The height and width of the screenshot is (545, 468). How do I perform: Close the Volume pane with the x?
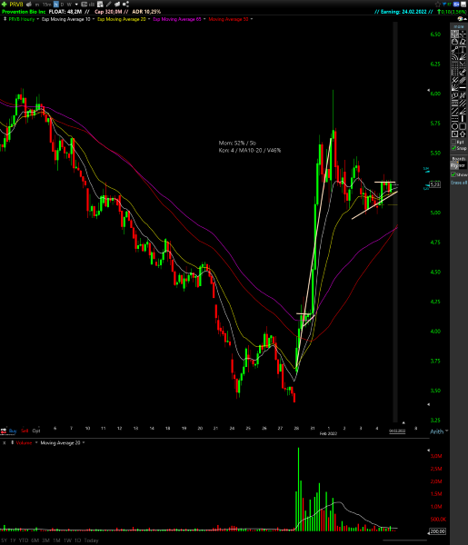[5, 443]
